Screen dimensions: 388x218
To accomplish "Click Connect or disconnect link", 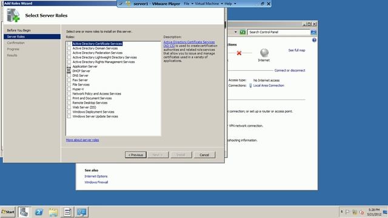I will click(x=290, y=70).
